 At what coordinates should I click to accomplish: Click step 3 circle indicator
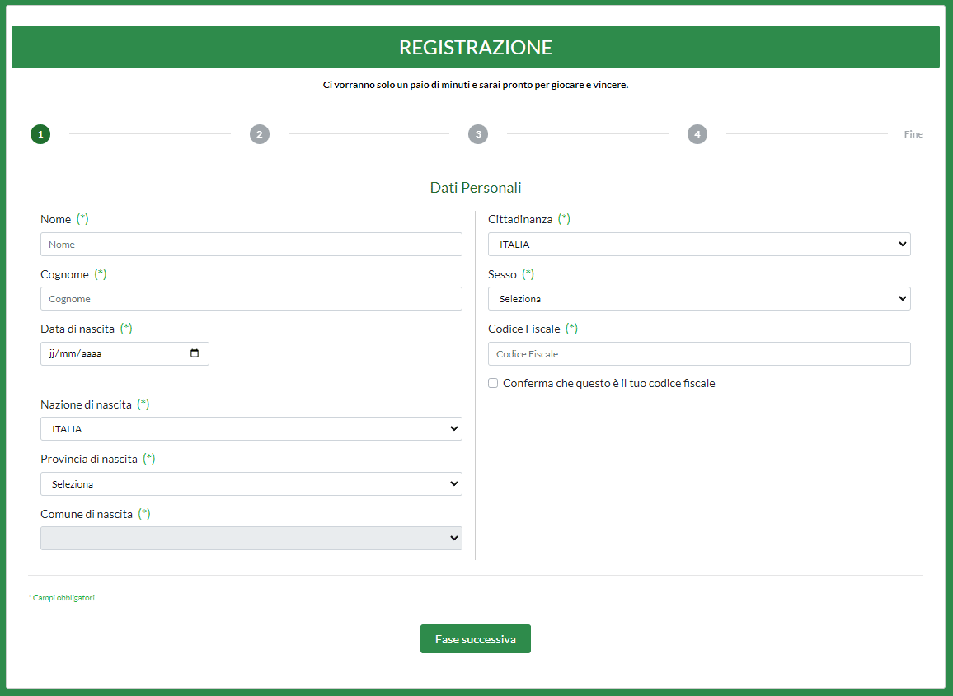point(478,134)
